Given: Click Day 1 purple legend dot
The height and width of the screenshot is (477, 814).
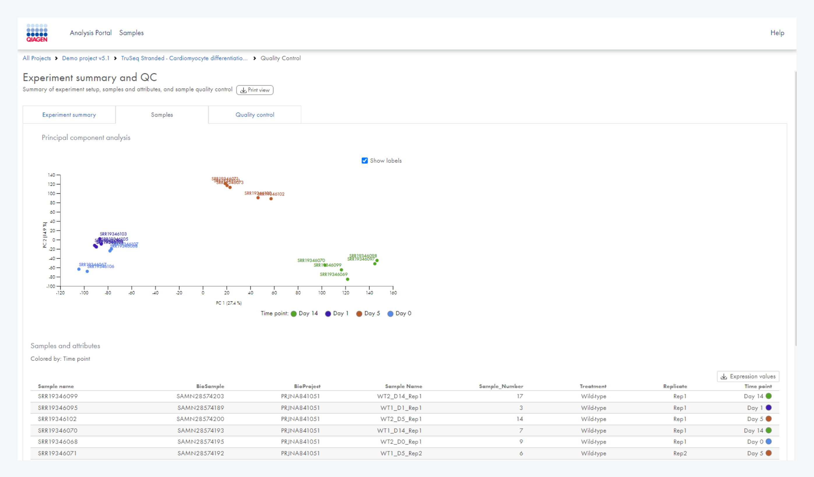Looking at the screenshot, I should point(328,314).
